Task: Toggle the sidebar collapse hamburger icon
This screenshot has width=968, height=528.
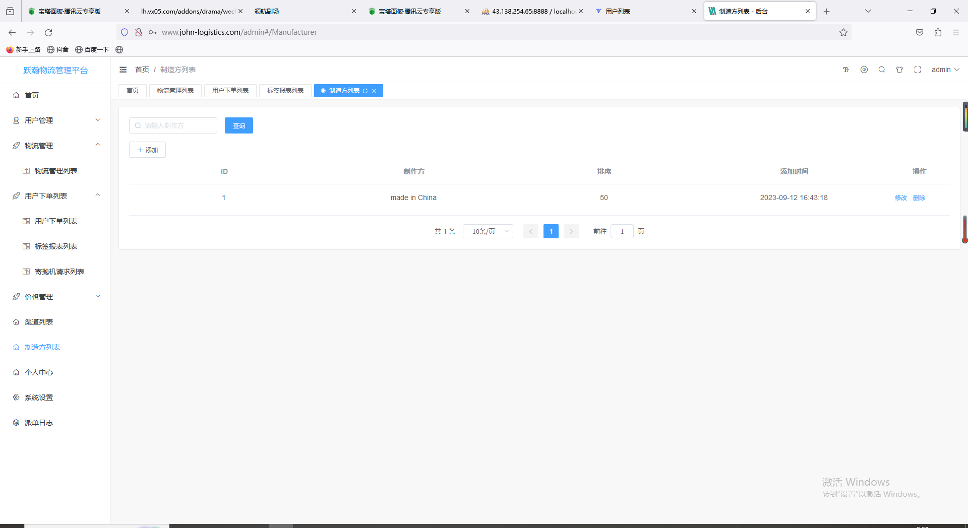Action: [x=123, y=70]
